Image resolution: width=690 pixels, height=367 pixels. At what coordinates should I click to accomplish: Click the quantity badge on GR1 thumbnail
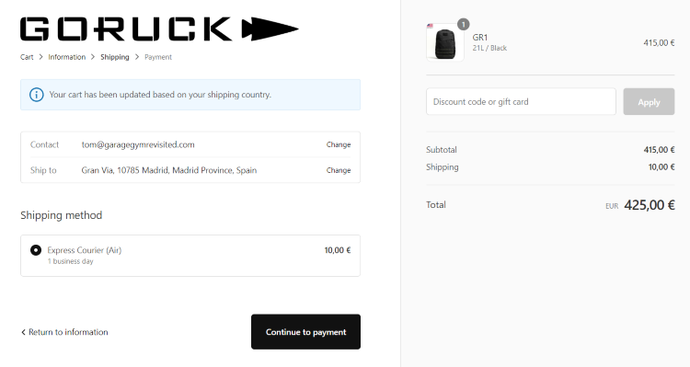pyautogui.click(x=463, y=24)
